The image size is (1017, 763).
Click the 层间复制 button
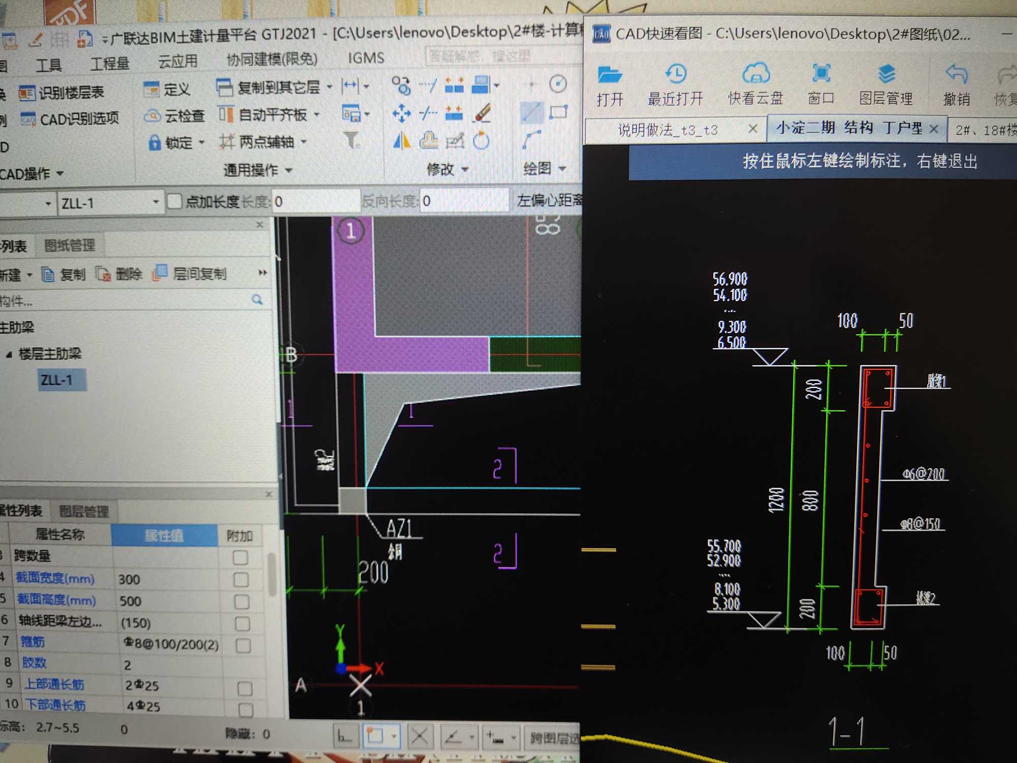[190, 273]
